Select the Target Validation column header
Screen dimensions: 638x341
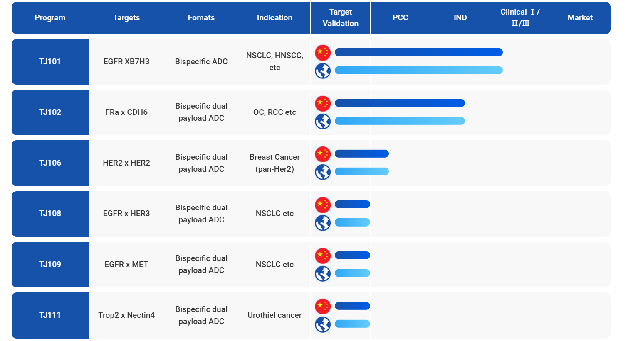pos(340,18)
